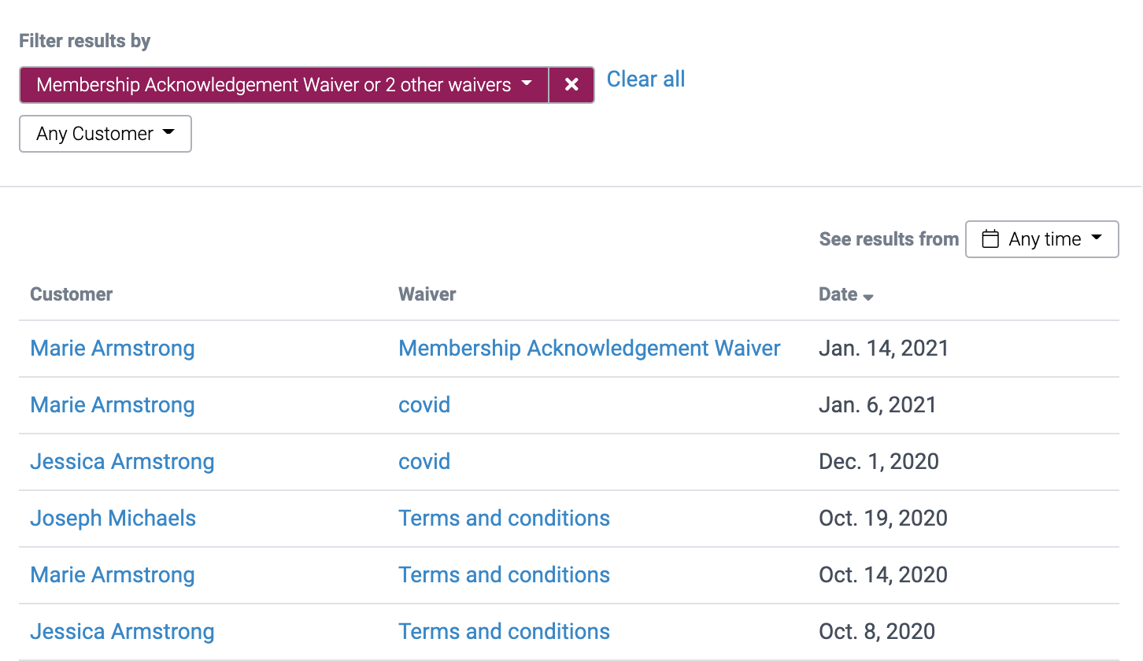This screenshot has height=661, width=1143.
Task: Open Jessica Armstrong's profile from the Dec. 1 row
Action: [122, 462]
